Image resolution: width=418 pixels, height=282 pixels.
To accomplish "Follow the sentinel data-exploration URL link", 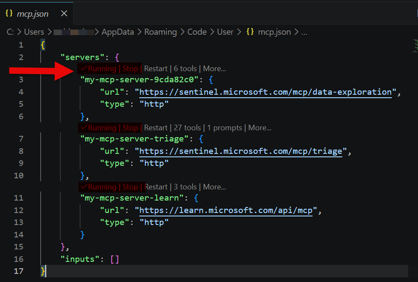I will tap(265, 92).
